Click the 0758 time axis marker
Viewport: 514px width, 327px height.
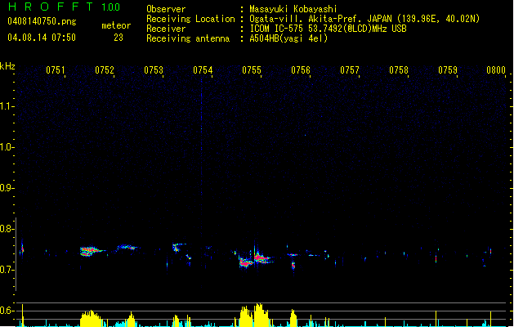pyautogui.click(x=399, y=70)
